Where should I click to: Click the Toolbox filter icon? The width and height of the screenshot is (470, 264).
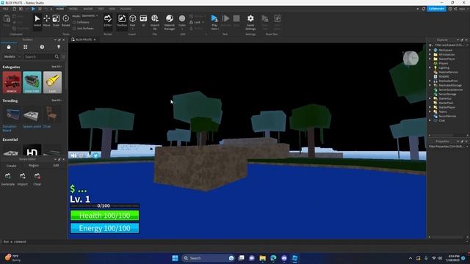tap(63, 56)
